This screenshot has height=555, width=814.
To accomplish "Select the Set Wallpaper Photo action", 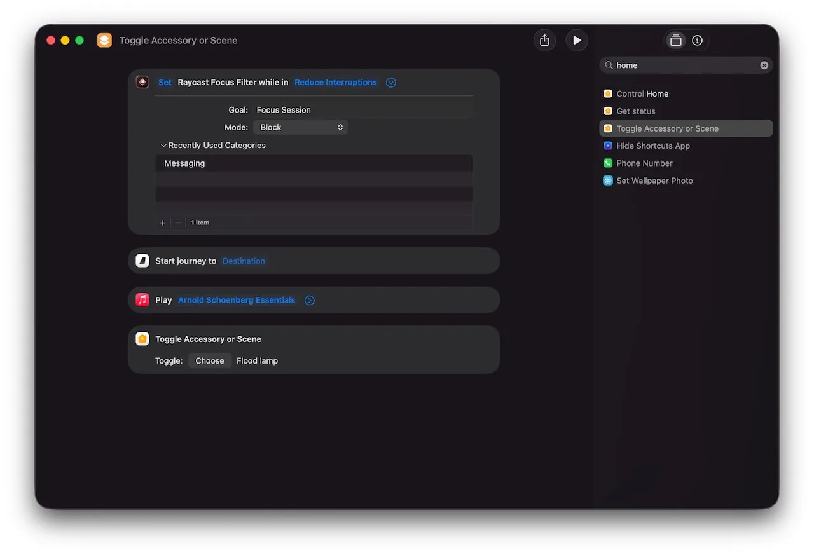I will tap(654, 181).
